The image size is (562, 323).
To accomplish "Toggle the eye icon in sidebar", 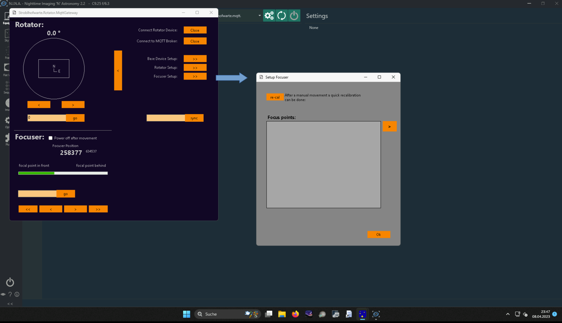I will 3,294.
